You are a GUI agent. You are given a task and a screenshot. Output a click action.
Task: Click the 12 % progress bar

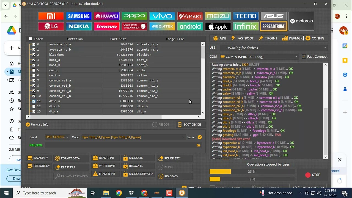coord(252,179)
